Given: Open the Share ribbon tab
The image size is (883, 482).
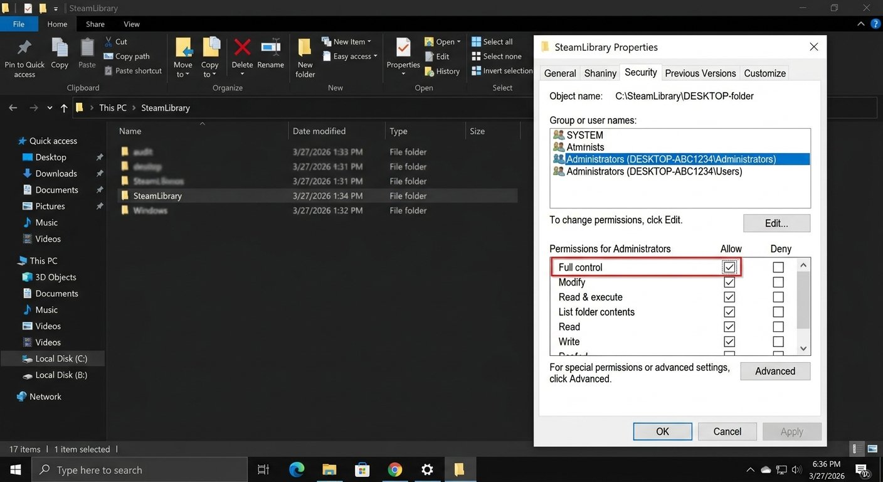Looking at the screenshot, I should pyautogui.click(x=95, y=24).
